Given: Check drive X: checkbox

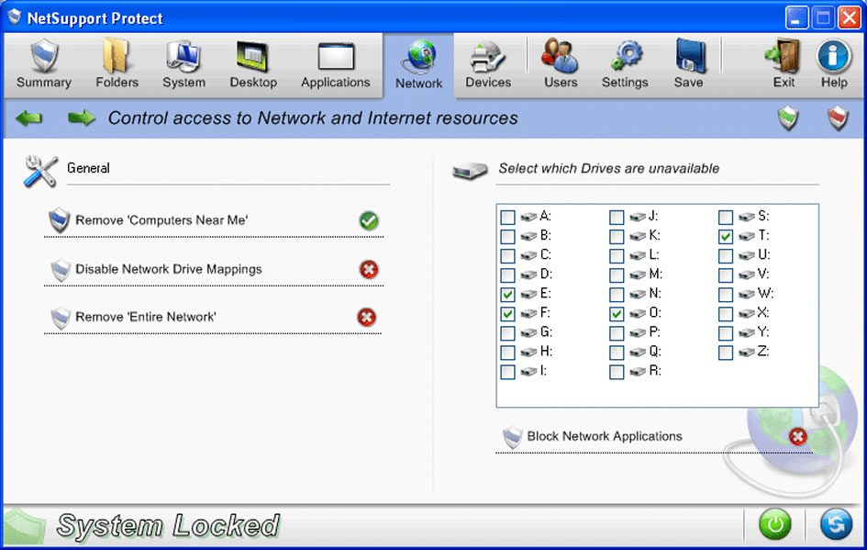Looking at the screenshot, I should coord(726,314).
